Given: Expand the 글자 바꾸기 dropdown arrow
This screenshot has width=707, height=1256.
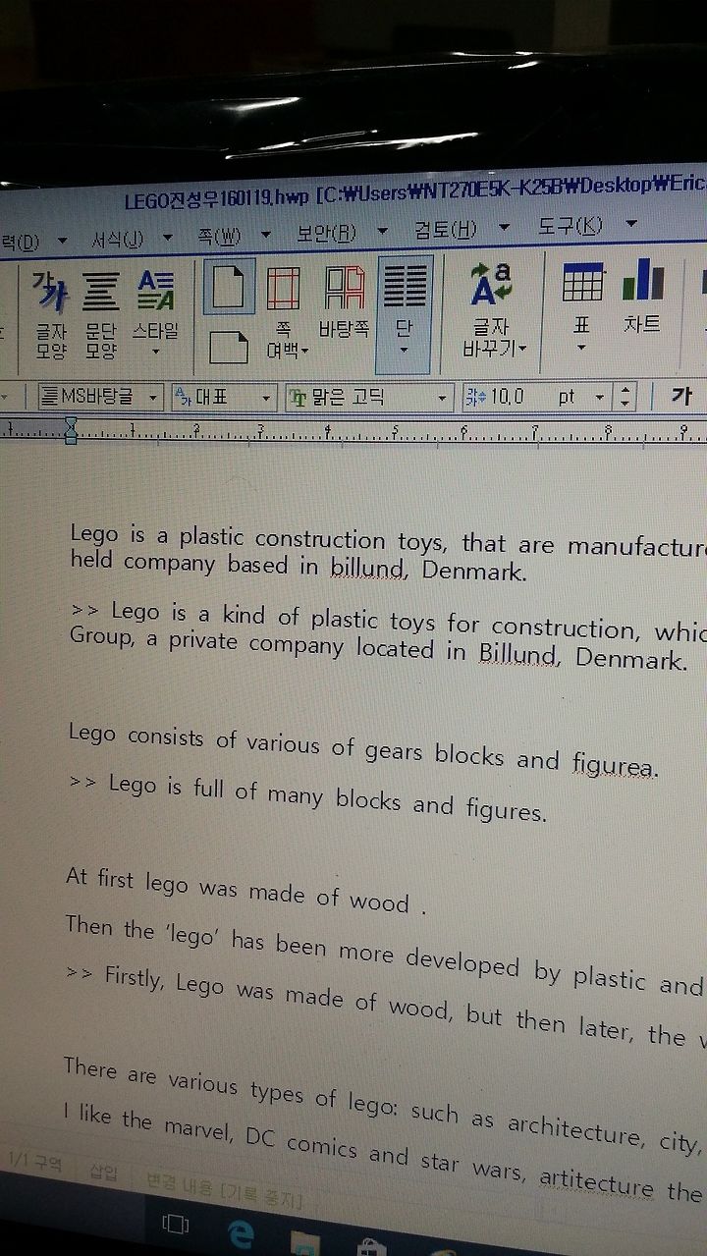Looking at the screenshot, I should click(522, 348).
